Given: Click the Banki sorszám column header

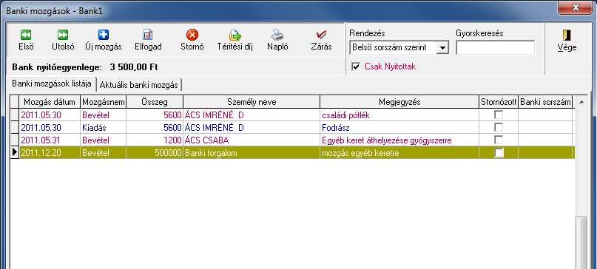Looking at the screenshot, I should click(545, 101).
